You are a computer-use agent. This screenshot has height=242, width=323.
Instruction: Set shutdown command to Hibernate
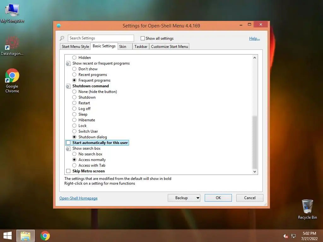[74, 120]
